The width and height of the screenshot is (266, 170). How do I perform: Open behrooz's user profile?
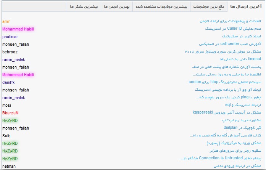point(10,52)
